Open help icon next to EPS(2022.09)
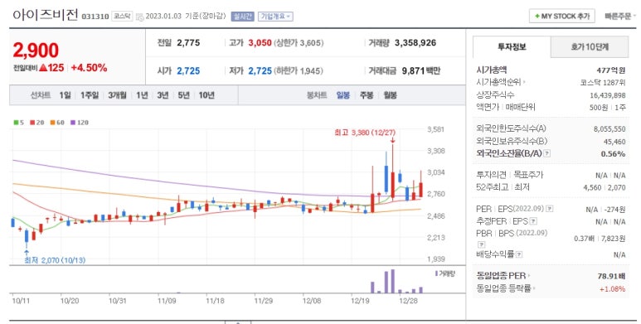Viewport: 641px width, 324px height. click(550, 209)
